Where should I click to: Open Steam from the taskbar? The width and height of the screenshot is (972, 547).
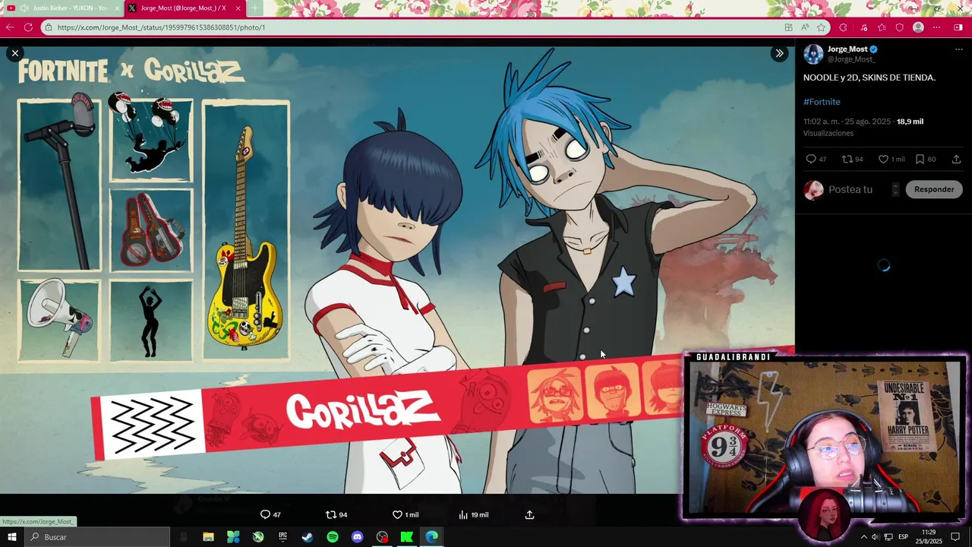308,537
